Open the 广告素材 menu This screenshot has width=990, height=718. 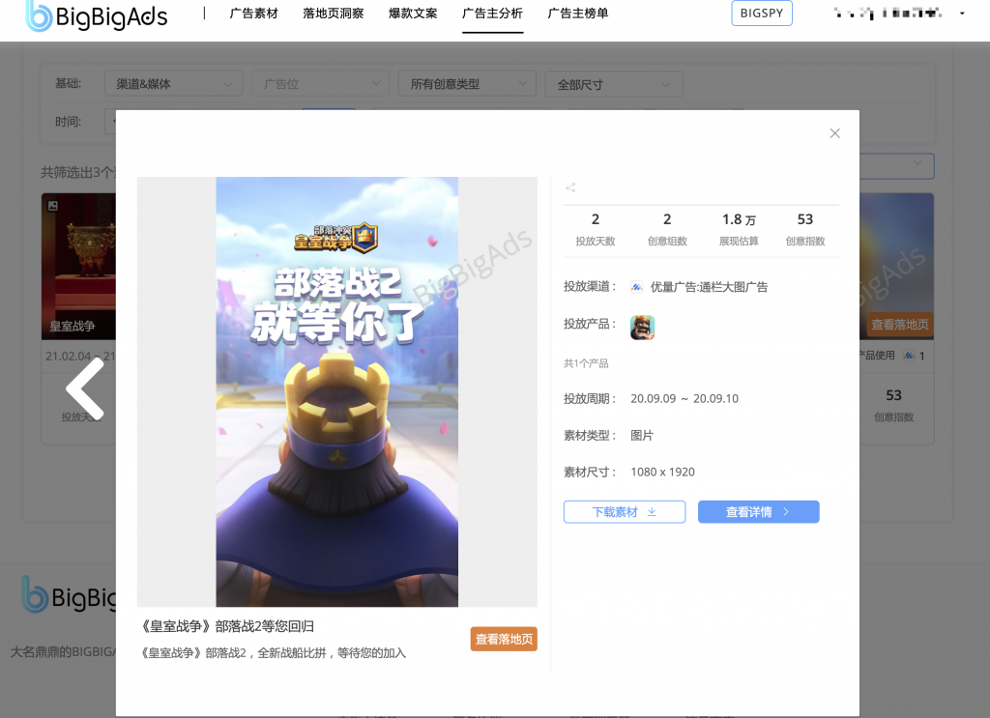point(254,14)
